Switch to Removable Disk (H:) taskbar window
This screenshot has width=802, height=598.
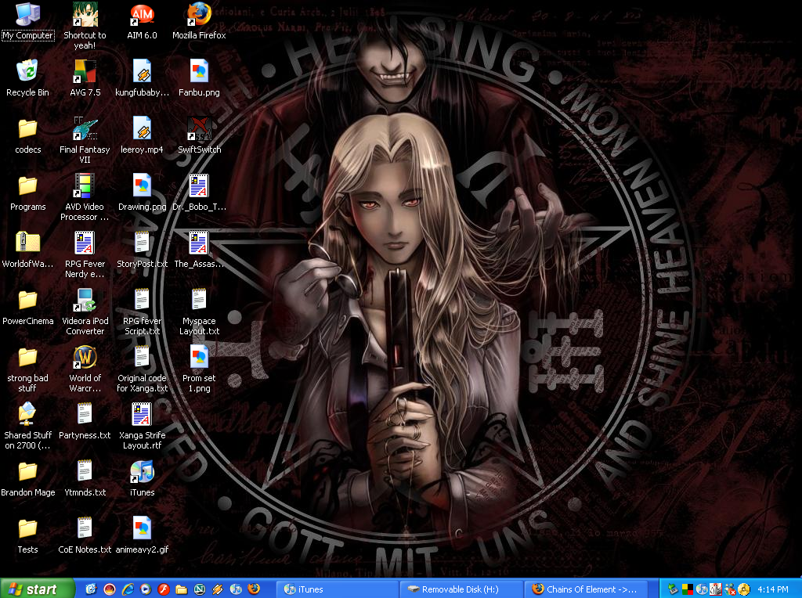point(461,589)
